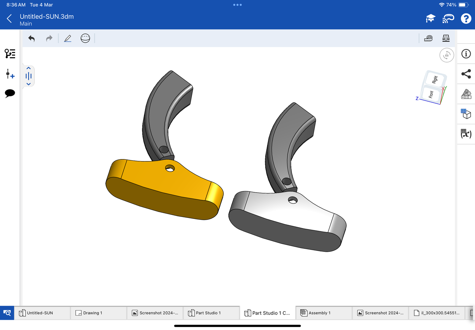Toggle the rotation lock button
The height and width of the screenshot is (330, 475).
(446, 55)
